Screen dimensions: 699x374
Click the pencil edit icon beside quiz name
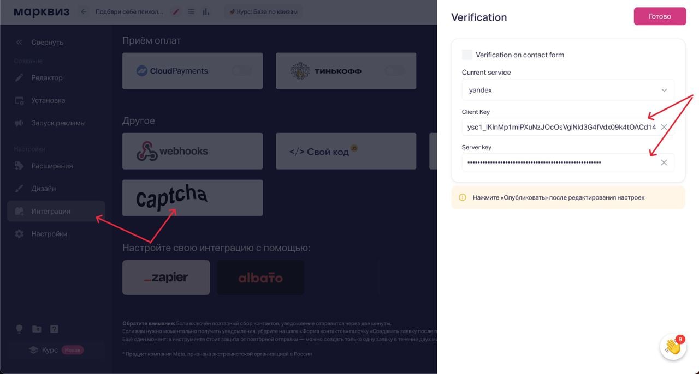(x=176, y=11)
